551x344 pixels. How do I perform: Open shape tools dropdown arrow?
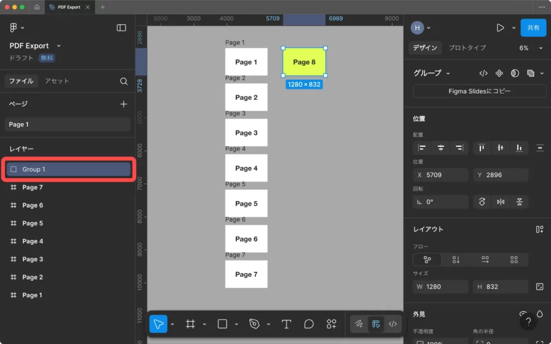click(x=236, y=324)
